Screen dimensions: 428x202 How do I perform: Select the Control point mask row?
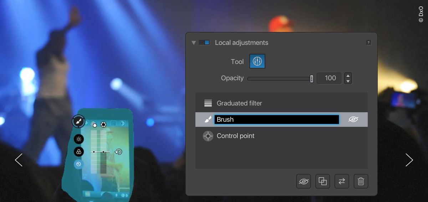click(x=281, y=136)
